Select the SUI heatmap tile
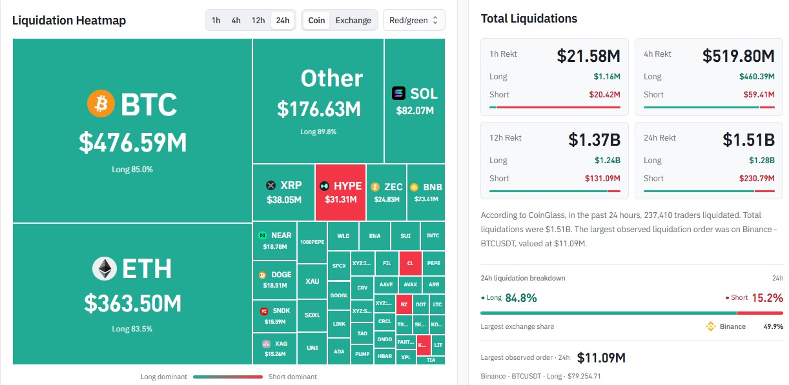The image size is (789, 385). 405,236
